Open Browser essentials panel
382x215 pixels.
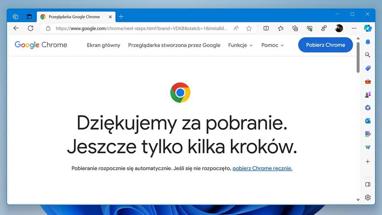tap(310, 28)
